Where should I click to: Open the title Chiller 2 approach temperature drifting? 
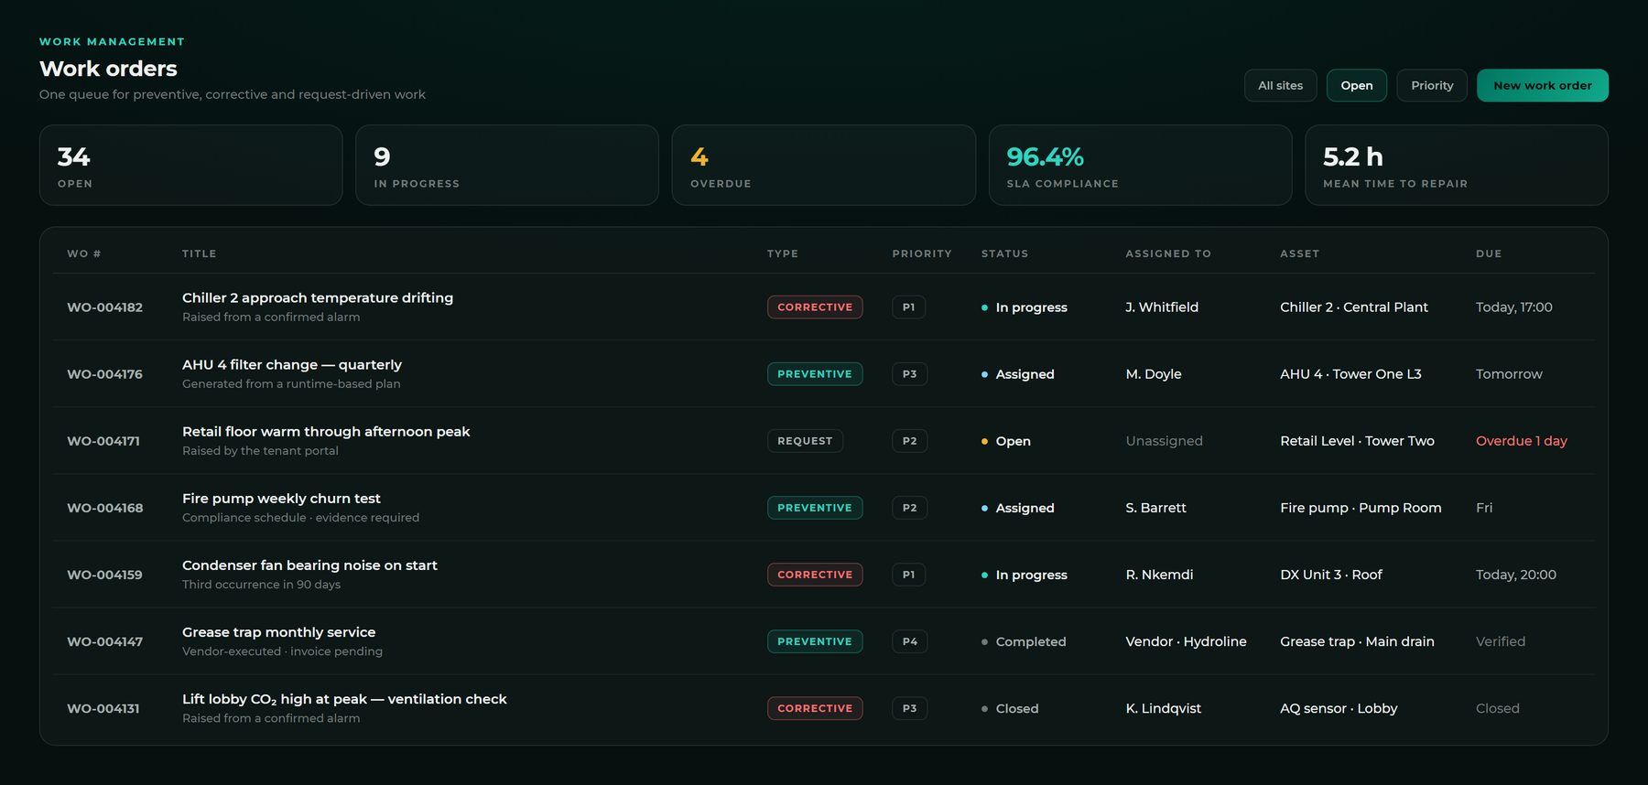(x=318, y=297)
